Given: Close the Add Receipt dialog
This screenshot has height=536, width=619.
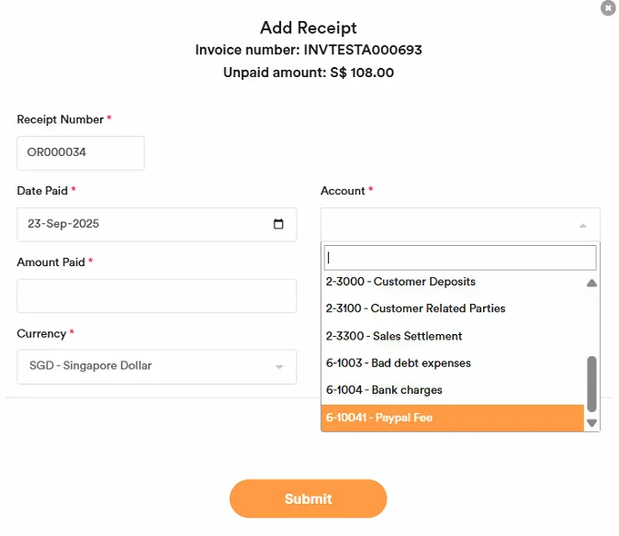Looking at the screenshot, I should [608, 8].
